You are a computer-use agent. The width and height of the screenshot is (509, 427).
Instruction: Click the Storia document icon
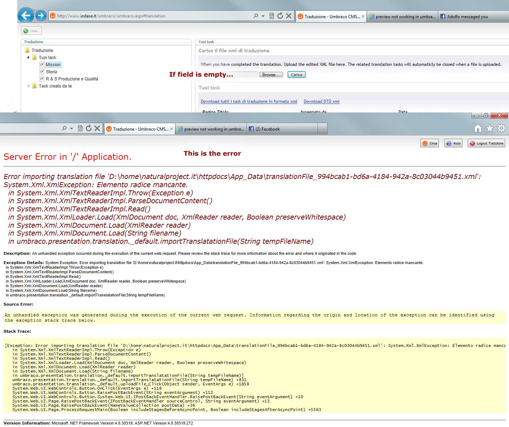point(42,72)
